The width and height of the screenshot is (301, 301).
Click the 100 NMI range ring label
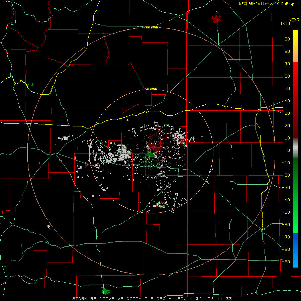(151, 27)
